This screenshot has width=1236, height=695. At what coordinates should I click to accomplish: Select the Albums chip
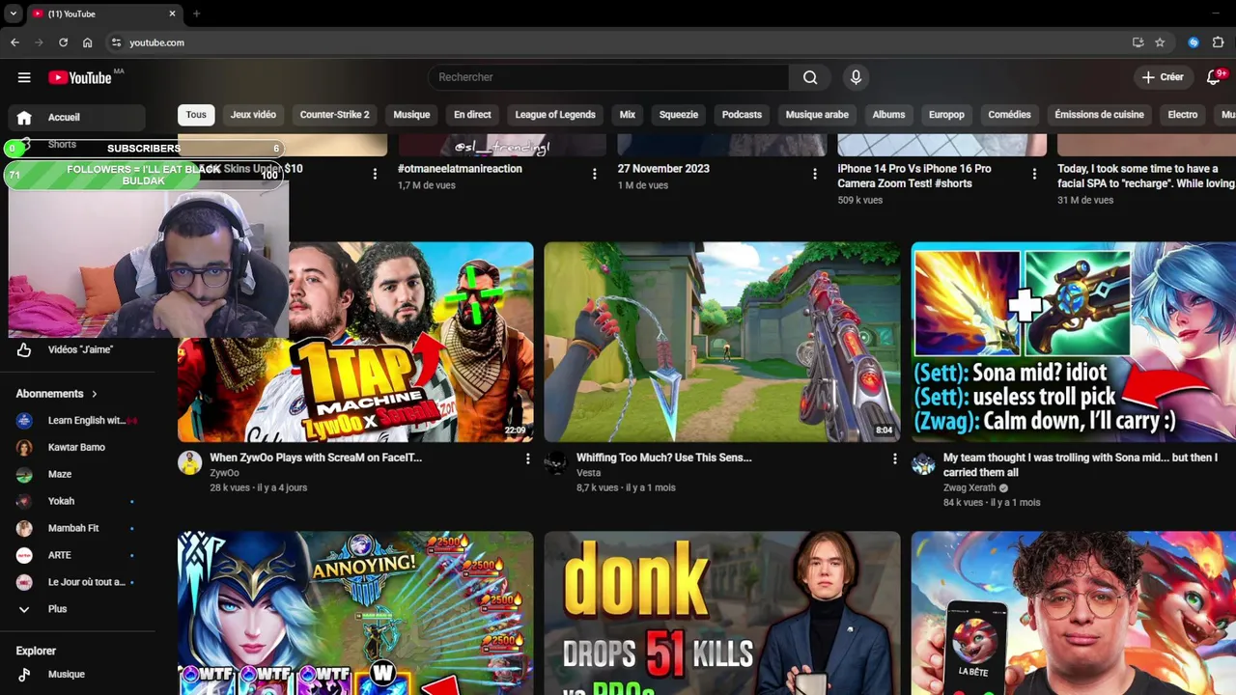click(888, 115)
